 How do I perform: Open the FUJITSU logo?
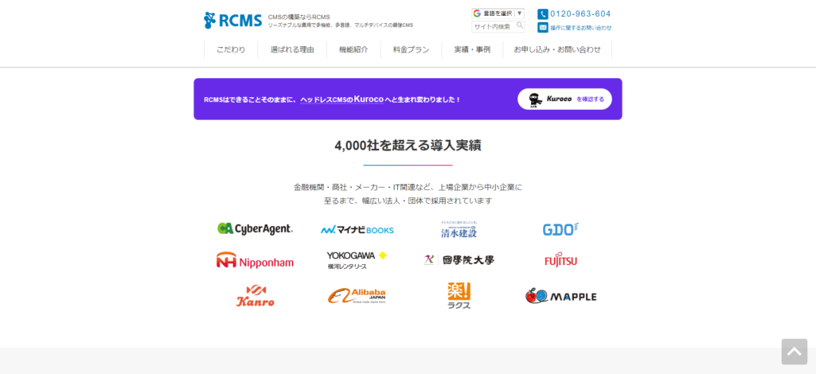[x=560, y=260]
